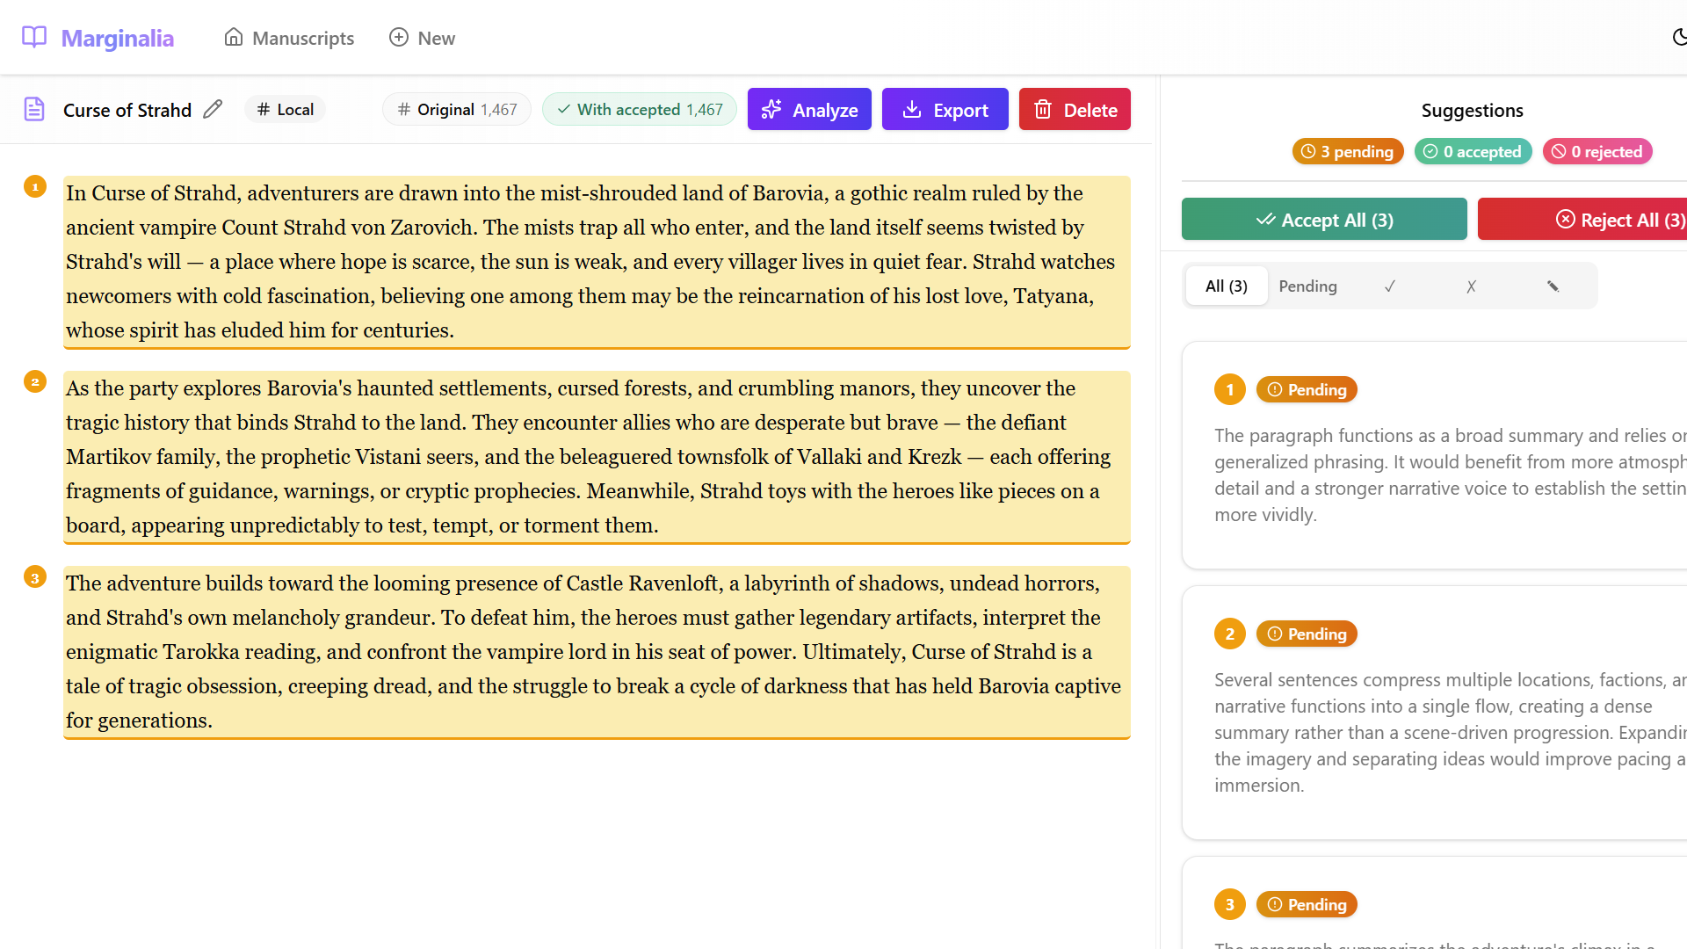Click suggestion number 3 badge
Screen dimensions: 1687x949
click(x=1230, y=904)
